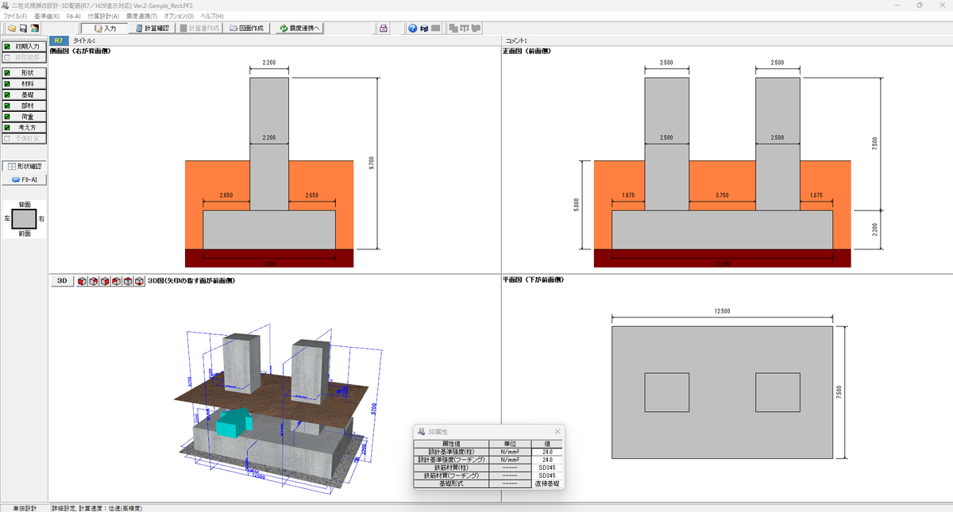Viewport: 953px width, 512px height.
Task: Open 形状 checked step
Action: (24, 72)
